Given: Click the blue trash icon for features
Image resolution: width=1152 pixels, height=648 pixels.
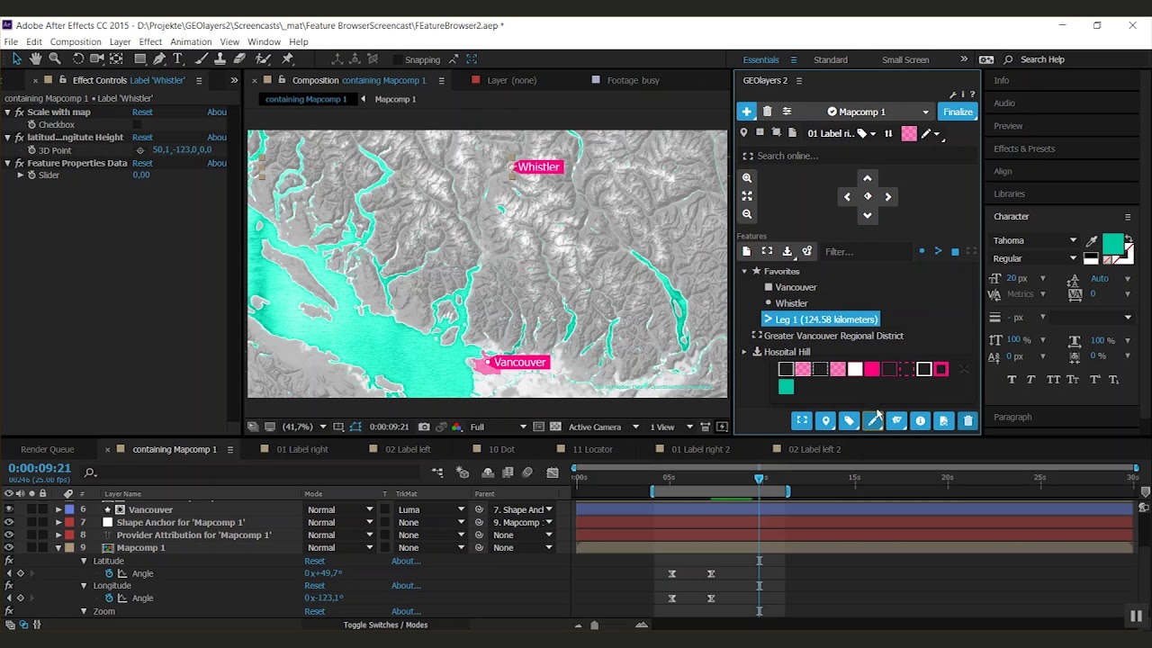Looking at the screenshot, I should point(967,420).
